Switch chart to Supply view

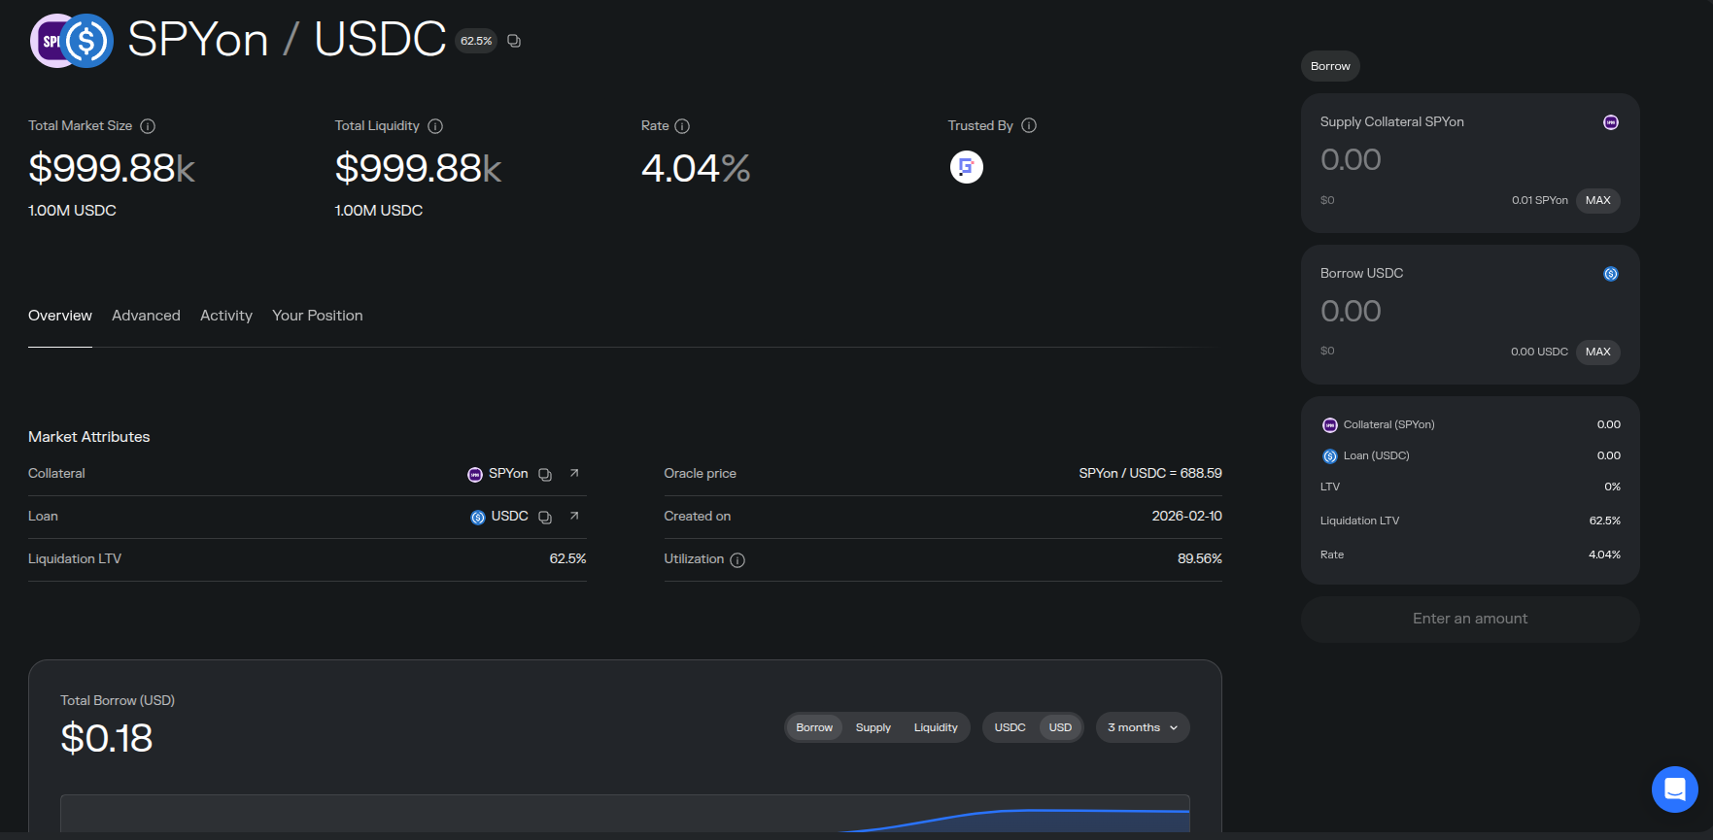click(873, 727)
